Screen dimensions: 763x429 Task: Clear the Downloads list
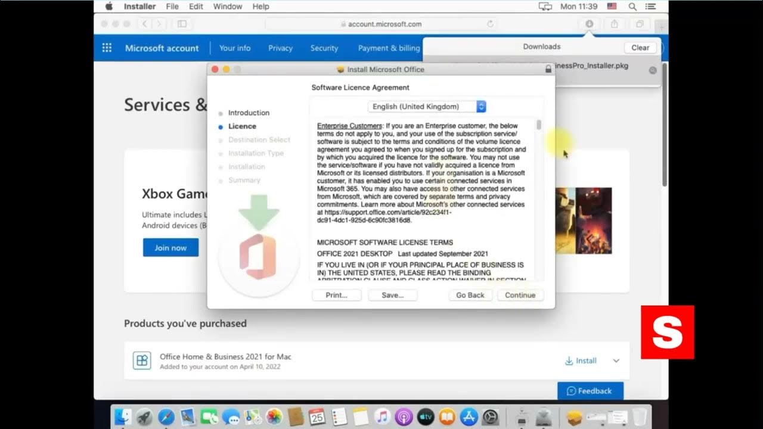click(x=640, y=48)
